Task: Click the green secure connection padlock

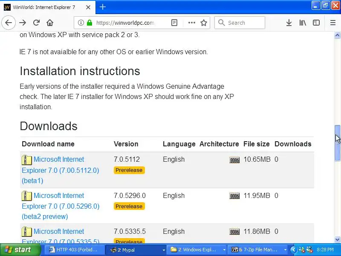Action: coord(90,23)
